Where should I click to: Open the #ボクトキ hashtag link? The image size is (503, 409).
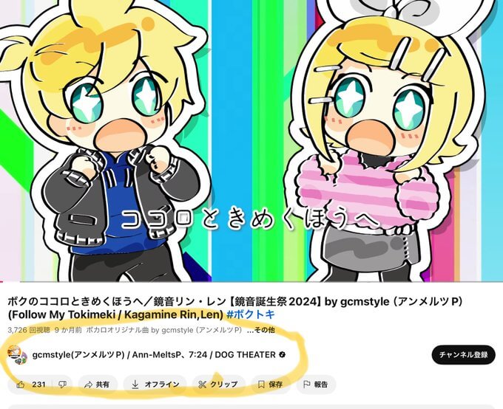coord(251,315)
